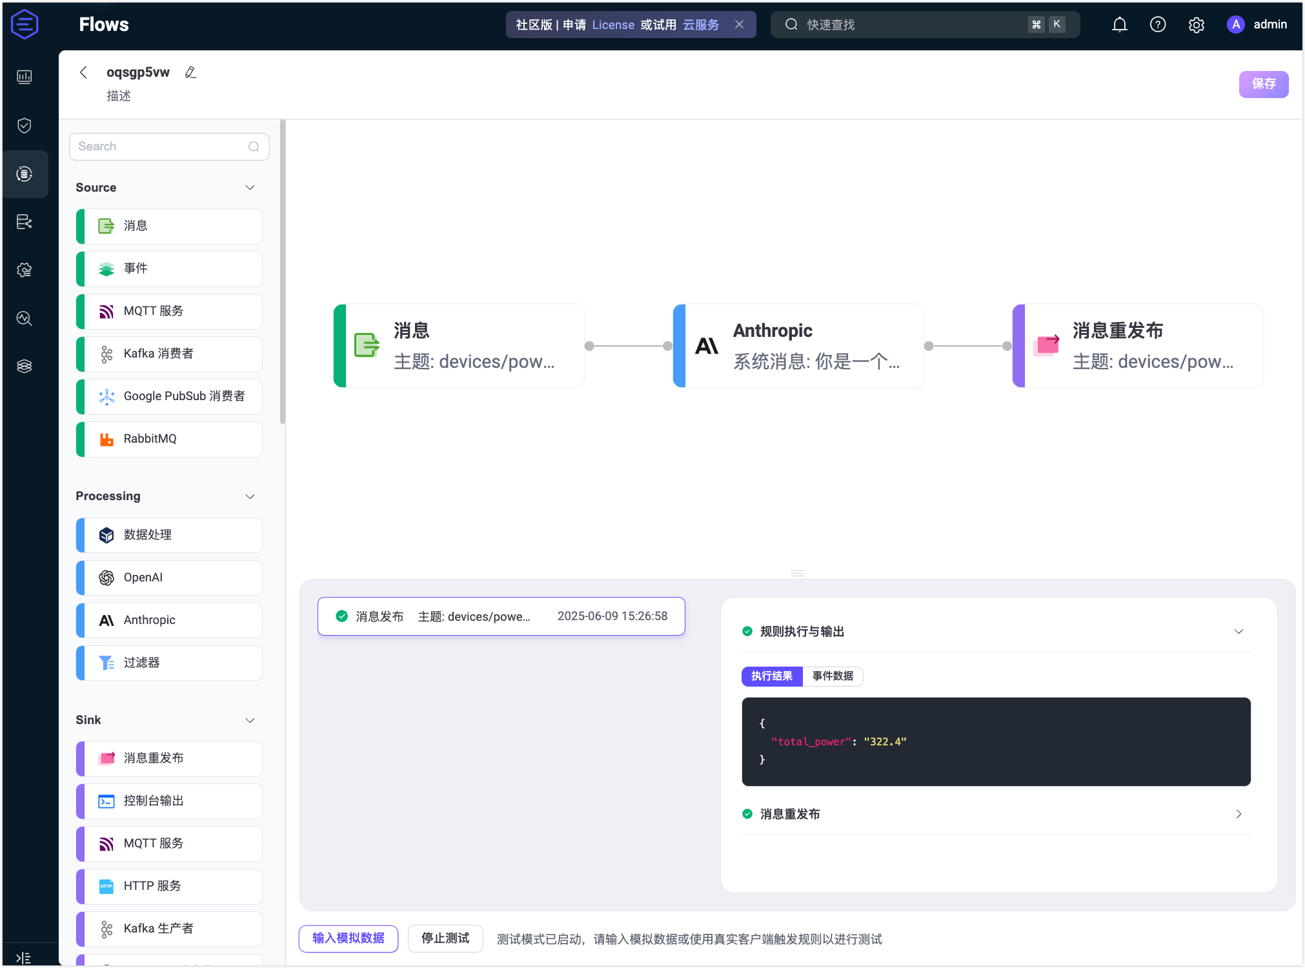Collapse the Processing section chevron
1305x968 pixels.
[250, 496]
